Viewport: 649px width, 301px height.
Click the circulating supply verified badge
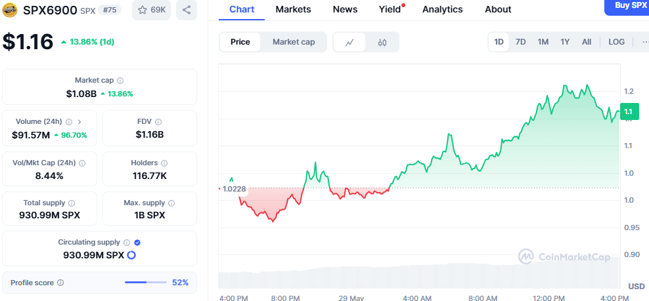pos(137,242)
